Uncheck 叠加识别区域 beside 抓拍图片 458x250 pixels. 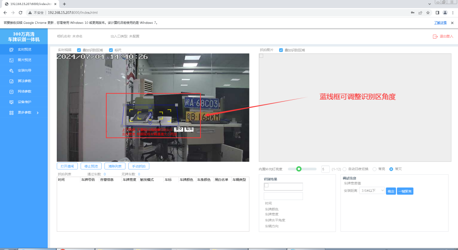click(281, 50)
